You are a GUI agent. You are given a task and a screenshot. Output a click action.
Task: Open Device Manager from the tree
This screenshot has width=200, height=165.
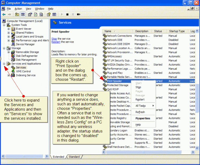25,44
